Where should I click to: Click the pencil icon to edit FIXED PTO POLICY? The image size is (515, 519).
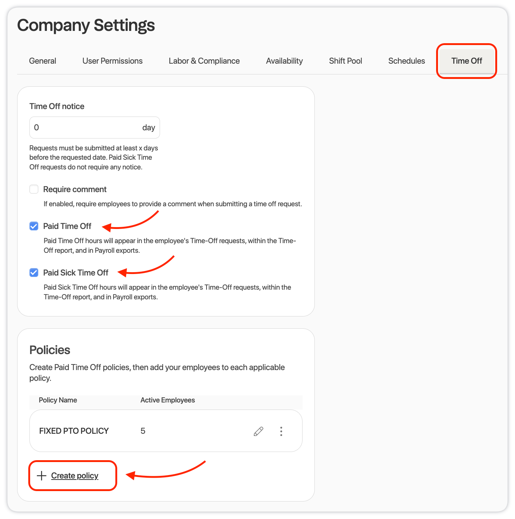tap(259, 431)
